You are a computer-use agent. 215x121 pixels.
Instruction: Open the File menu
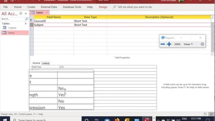click(x=5, y=7)
